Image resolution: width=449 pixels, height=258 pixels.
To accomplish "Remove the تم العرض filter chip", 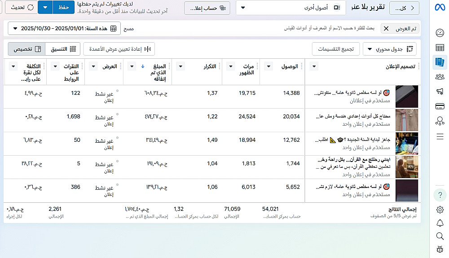I will tap(386, 29).
